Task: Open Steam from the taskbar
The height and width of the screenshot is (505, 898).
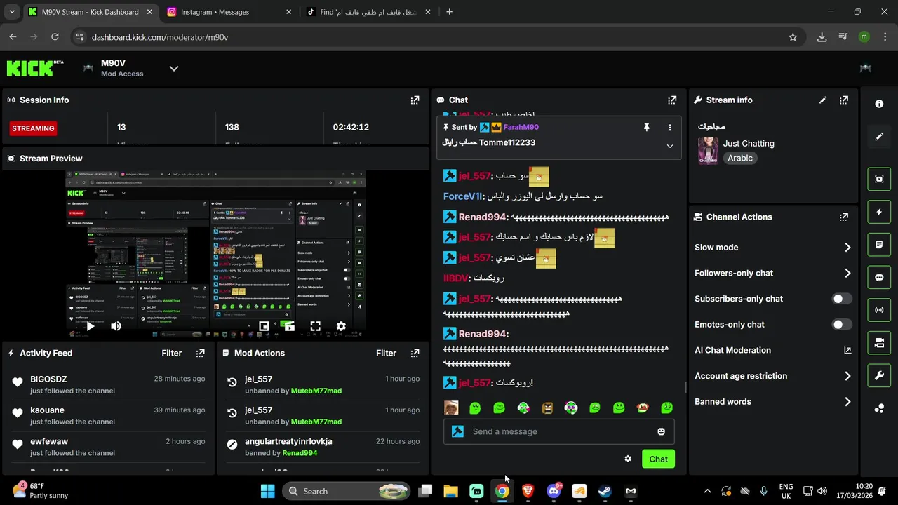Action: [x=605, y=491]
